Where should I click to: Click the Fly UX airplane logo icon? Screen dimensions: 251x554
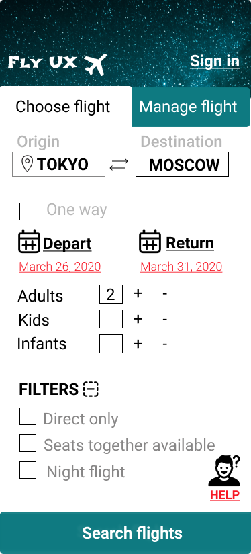[x=95, y=64]
